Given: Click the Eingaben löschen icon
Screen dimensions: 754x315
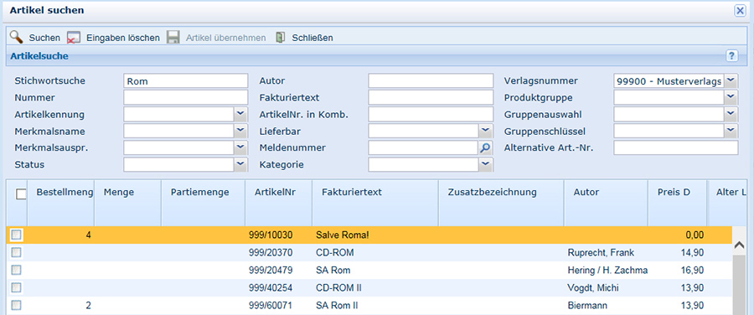Looking at the screenshot, I should pyautogui.click(x=74, y=38).
